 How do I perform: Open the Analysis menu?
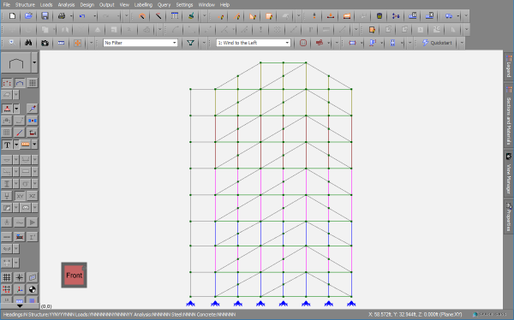[x=66, y=5]
